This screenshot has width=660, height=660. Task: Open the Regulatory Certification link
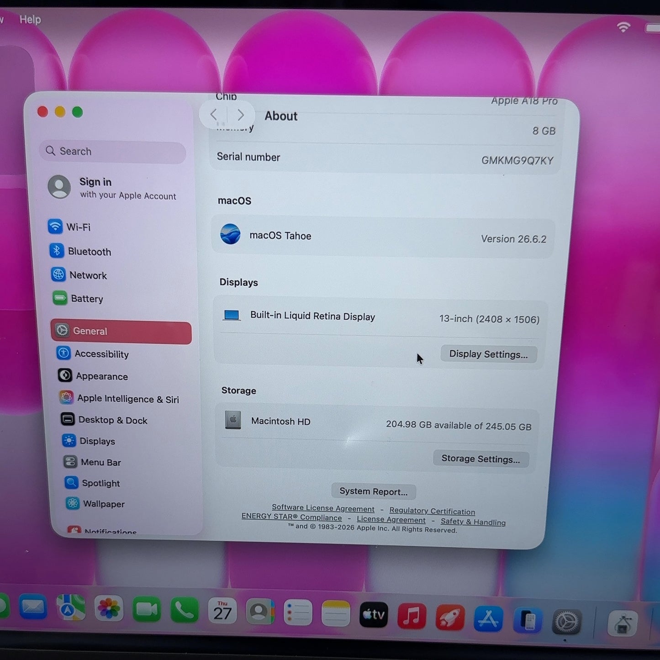[x=432, y=511]
